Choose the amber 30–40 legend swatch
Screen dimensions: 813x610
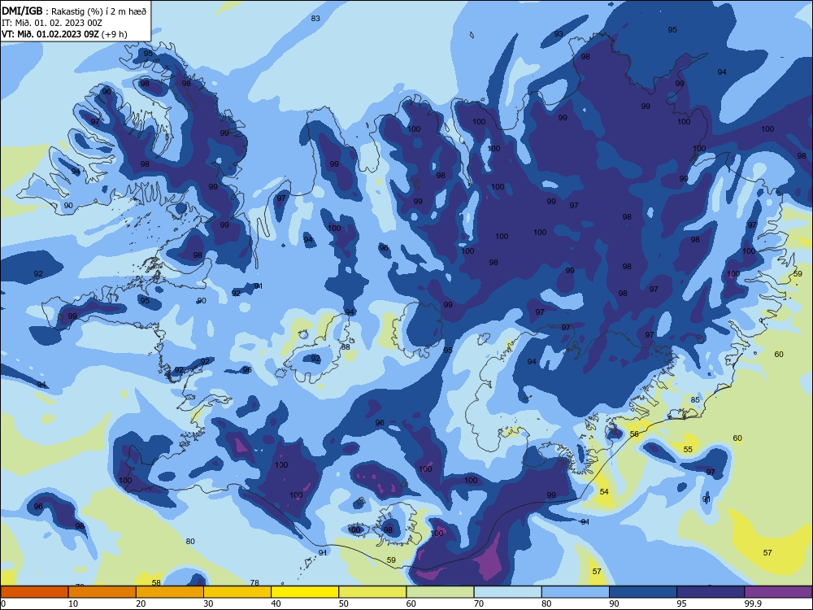coord(237,592)
